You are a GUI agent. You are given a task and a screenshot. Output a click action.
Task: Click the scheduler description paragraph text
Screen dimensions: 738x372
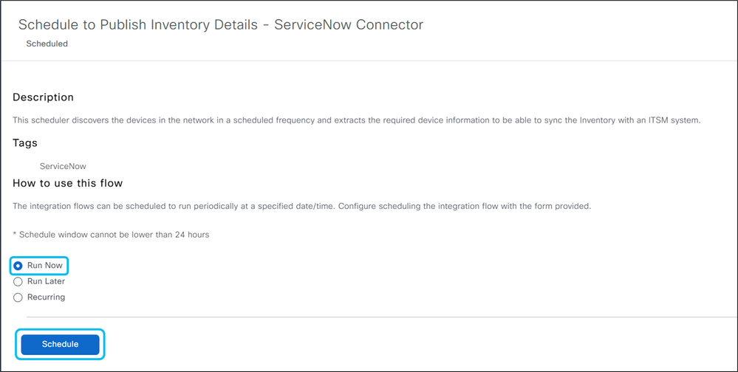pos(356,120)
